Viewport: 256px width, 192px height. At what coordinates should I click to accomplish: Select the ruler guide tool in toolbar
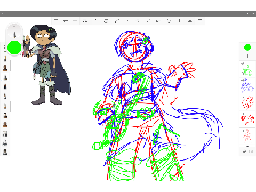point(148,21)
